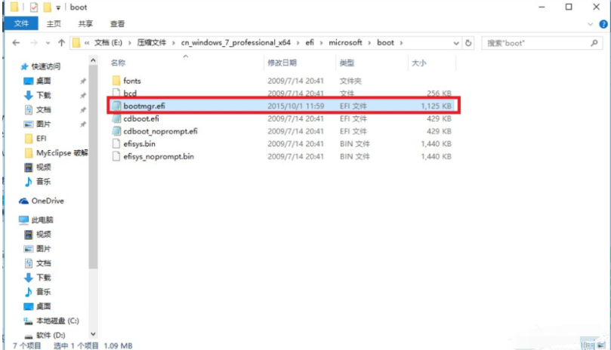This screenshot has width=611, height=350.
Task: Select the efi breadcrumb segment
Action: click(310, 43)
